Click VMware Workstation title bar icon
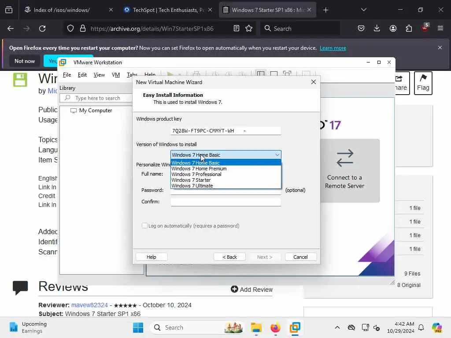 pyautogui.click(x=63, y=62)
